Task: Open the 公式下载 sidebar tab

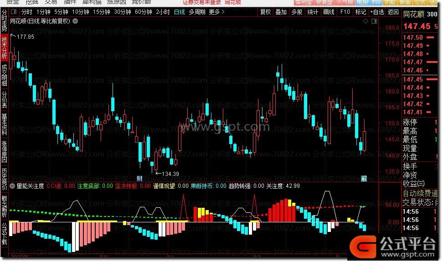Action: pos(4,233)
